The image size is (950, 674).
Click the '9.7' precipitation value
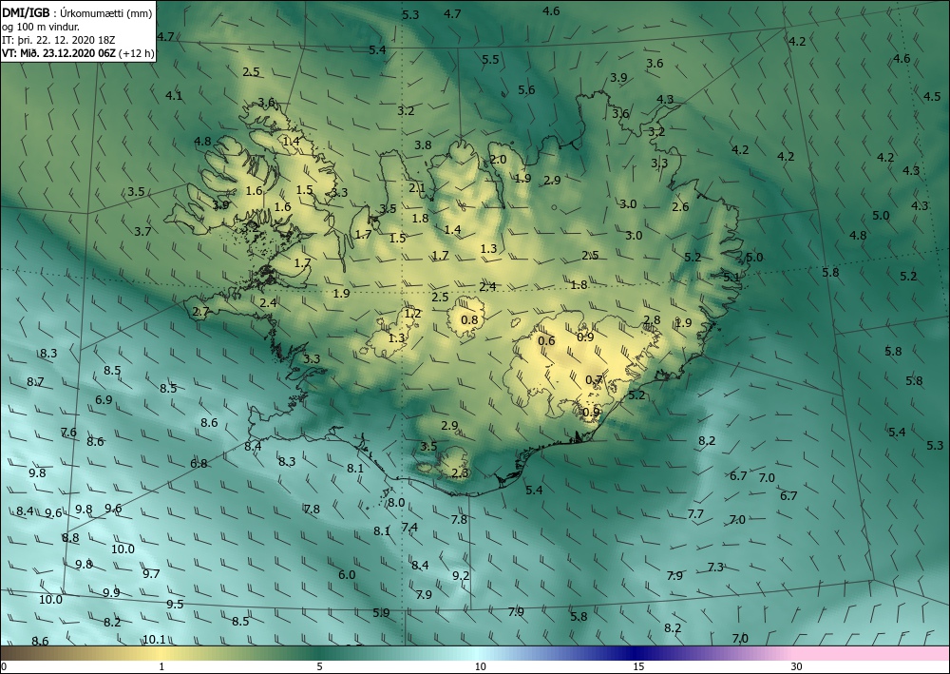pos(151,573)
